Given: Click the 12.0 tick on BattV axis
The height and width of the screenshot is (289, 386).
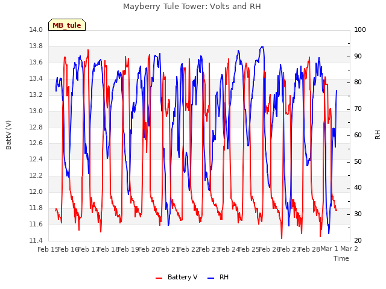Looking at the screenshot, I should [36, 191].
